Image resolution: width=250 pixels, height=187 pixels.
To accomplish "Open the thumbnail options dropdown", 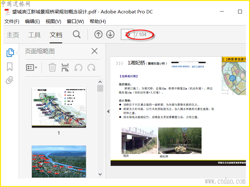I will pyautogui.click(x=32, y=68).
